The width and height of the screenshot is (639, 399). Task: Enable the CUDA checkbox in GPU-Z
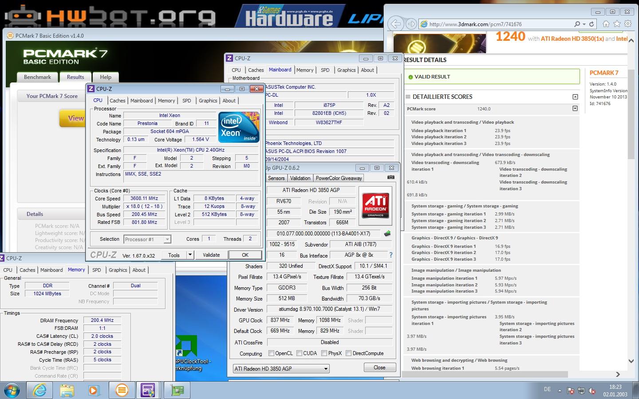coord(300,353)
